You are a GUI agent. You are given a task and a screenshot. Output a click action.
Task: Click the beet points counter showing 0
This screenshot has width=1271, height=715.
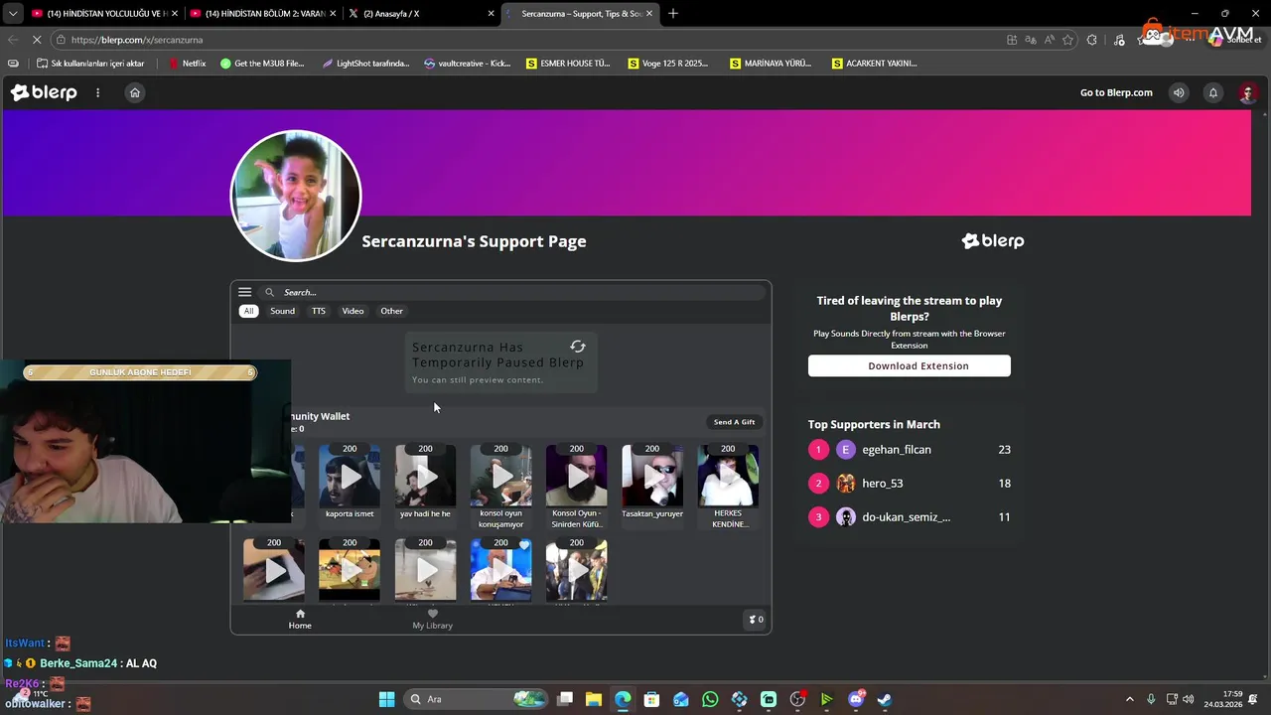point(756,620)
